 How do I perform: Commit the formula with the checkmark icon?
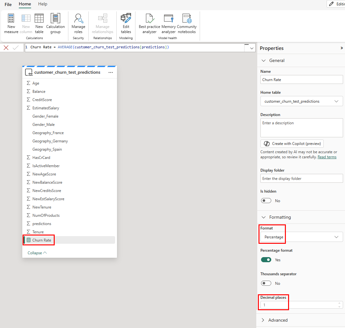(x=16, y=48)
